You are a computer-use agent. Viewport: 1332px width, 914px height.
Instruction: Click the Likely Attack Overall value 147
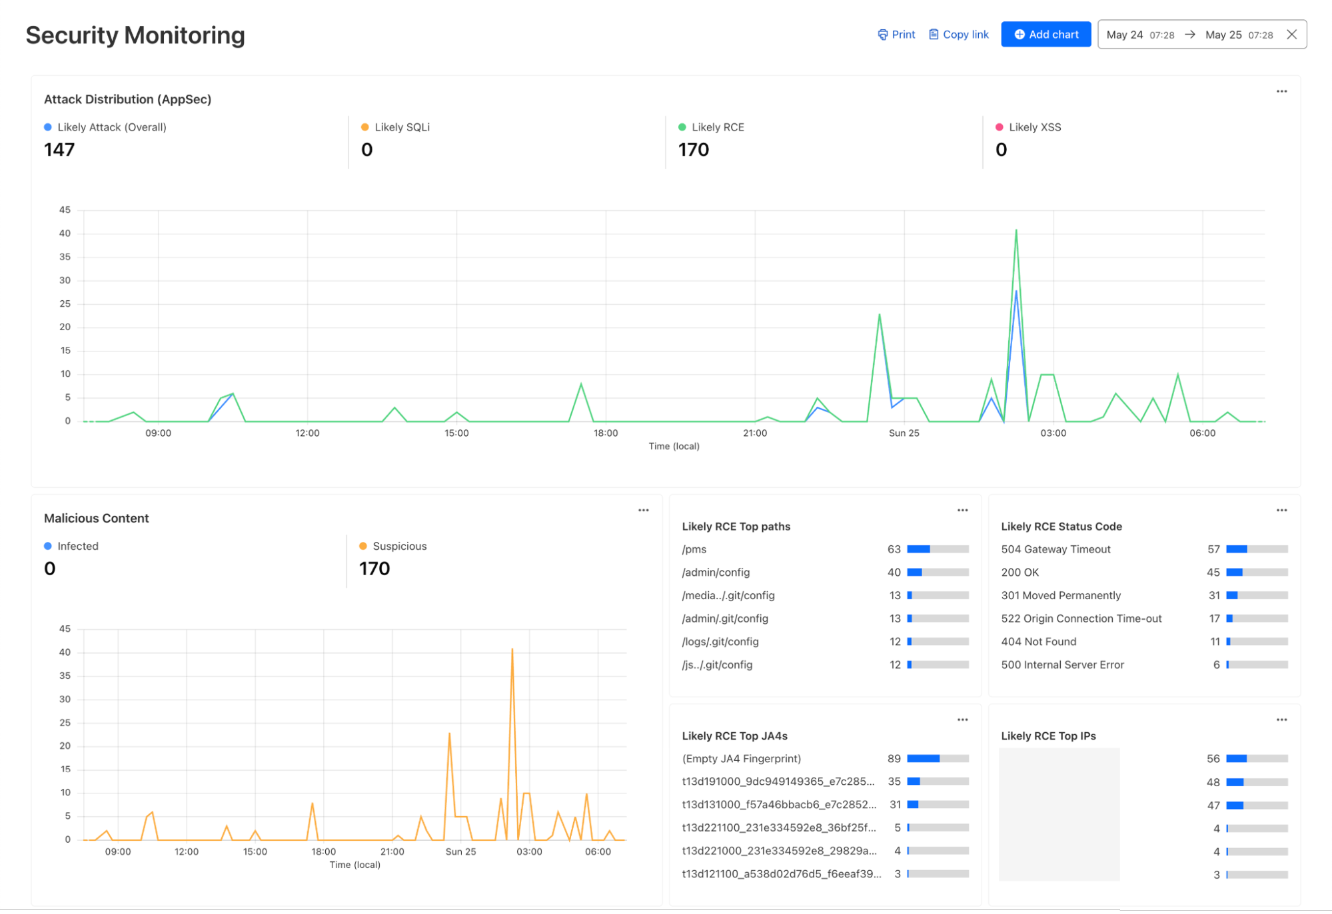59,150
